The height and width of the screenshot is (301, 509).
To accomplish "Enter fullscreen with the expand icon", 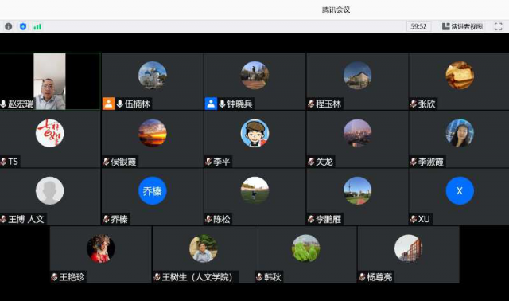I will 499,26.
